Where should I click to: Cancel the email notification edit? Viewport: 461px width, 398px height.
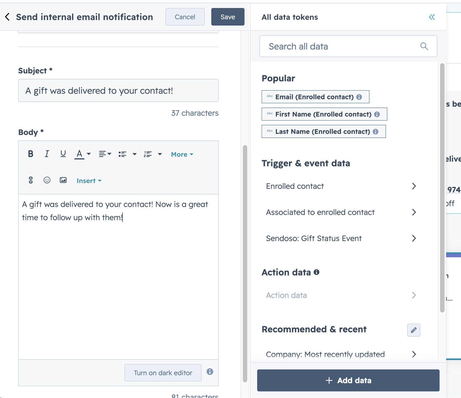[185, 17]
